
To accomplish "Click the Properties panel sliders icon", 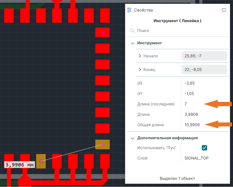I will tap(129, 10).
